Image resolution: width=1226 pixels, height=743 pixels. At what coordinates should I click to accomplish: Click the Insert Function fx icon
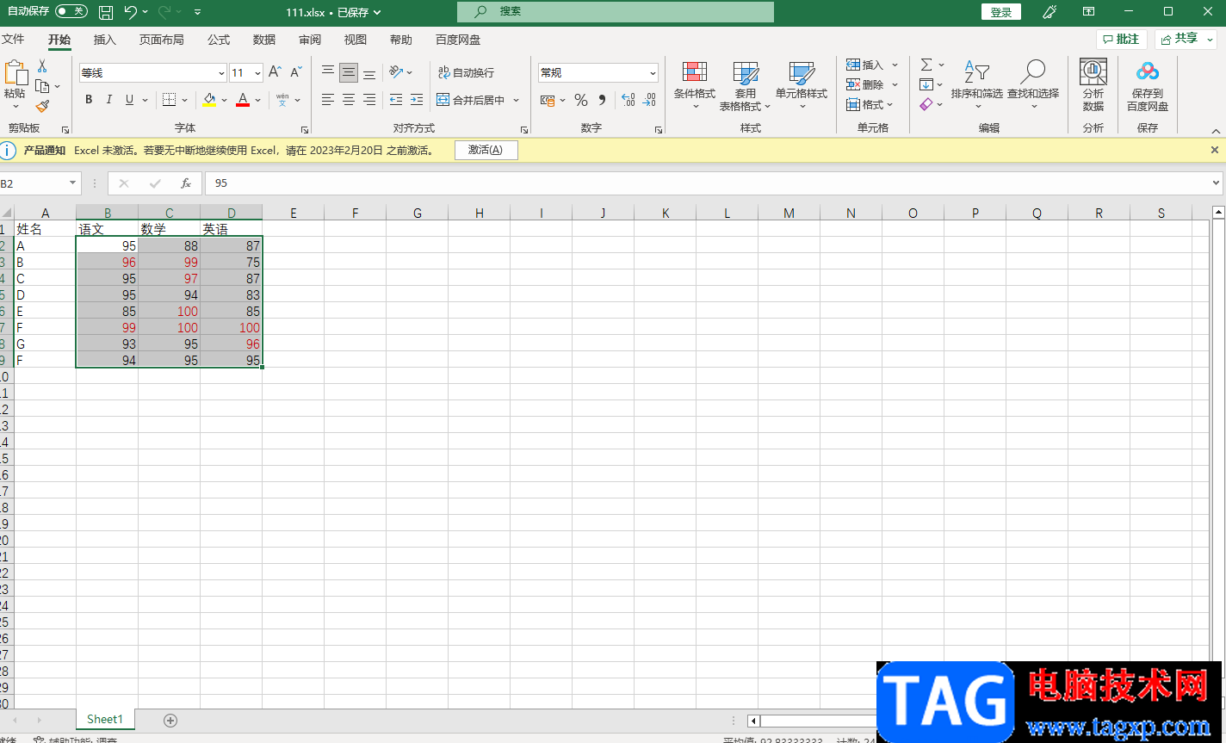(x=186, y=183)
